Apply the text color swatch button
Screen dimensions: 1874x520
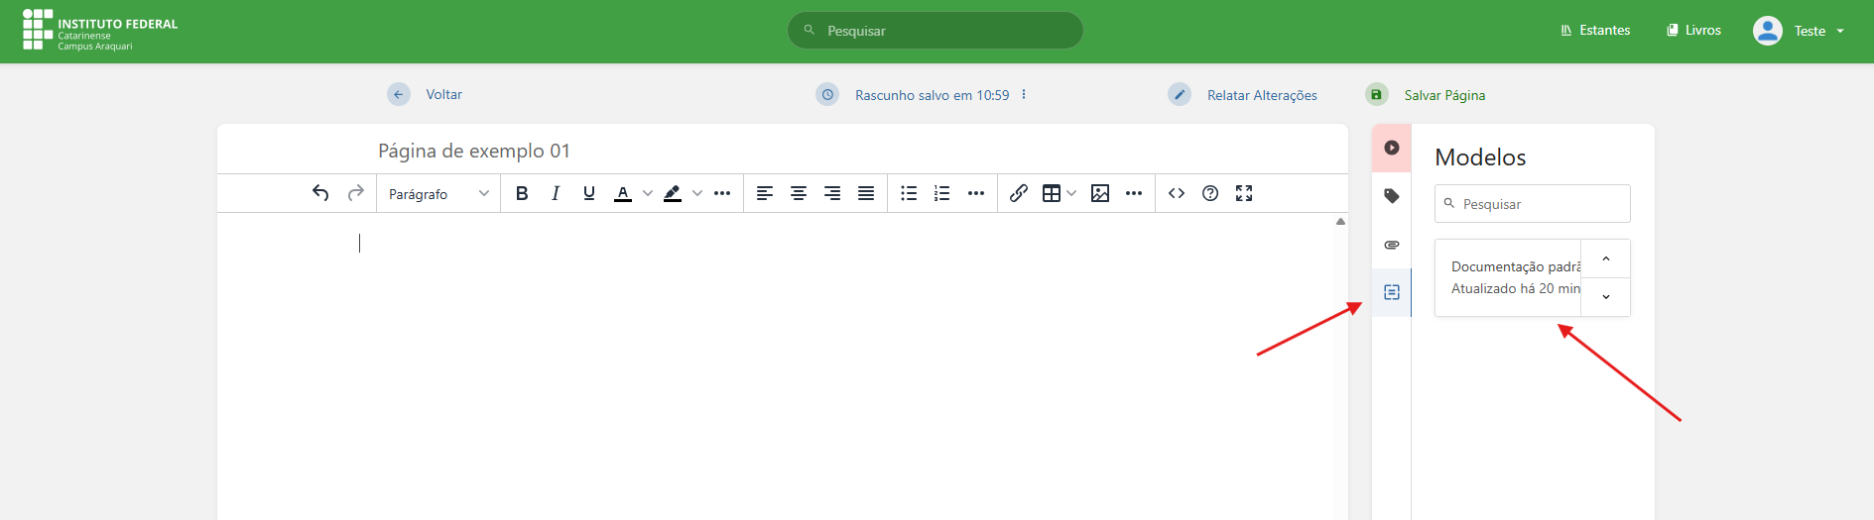pos(623,193)
